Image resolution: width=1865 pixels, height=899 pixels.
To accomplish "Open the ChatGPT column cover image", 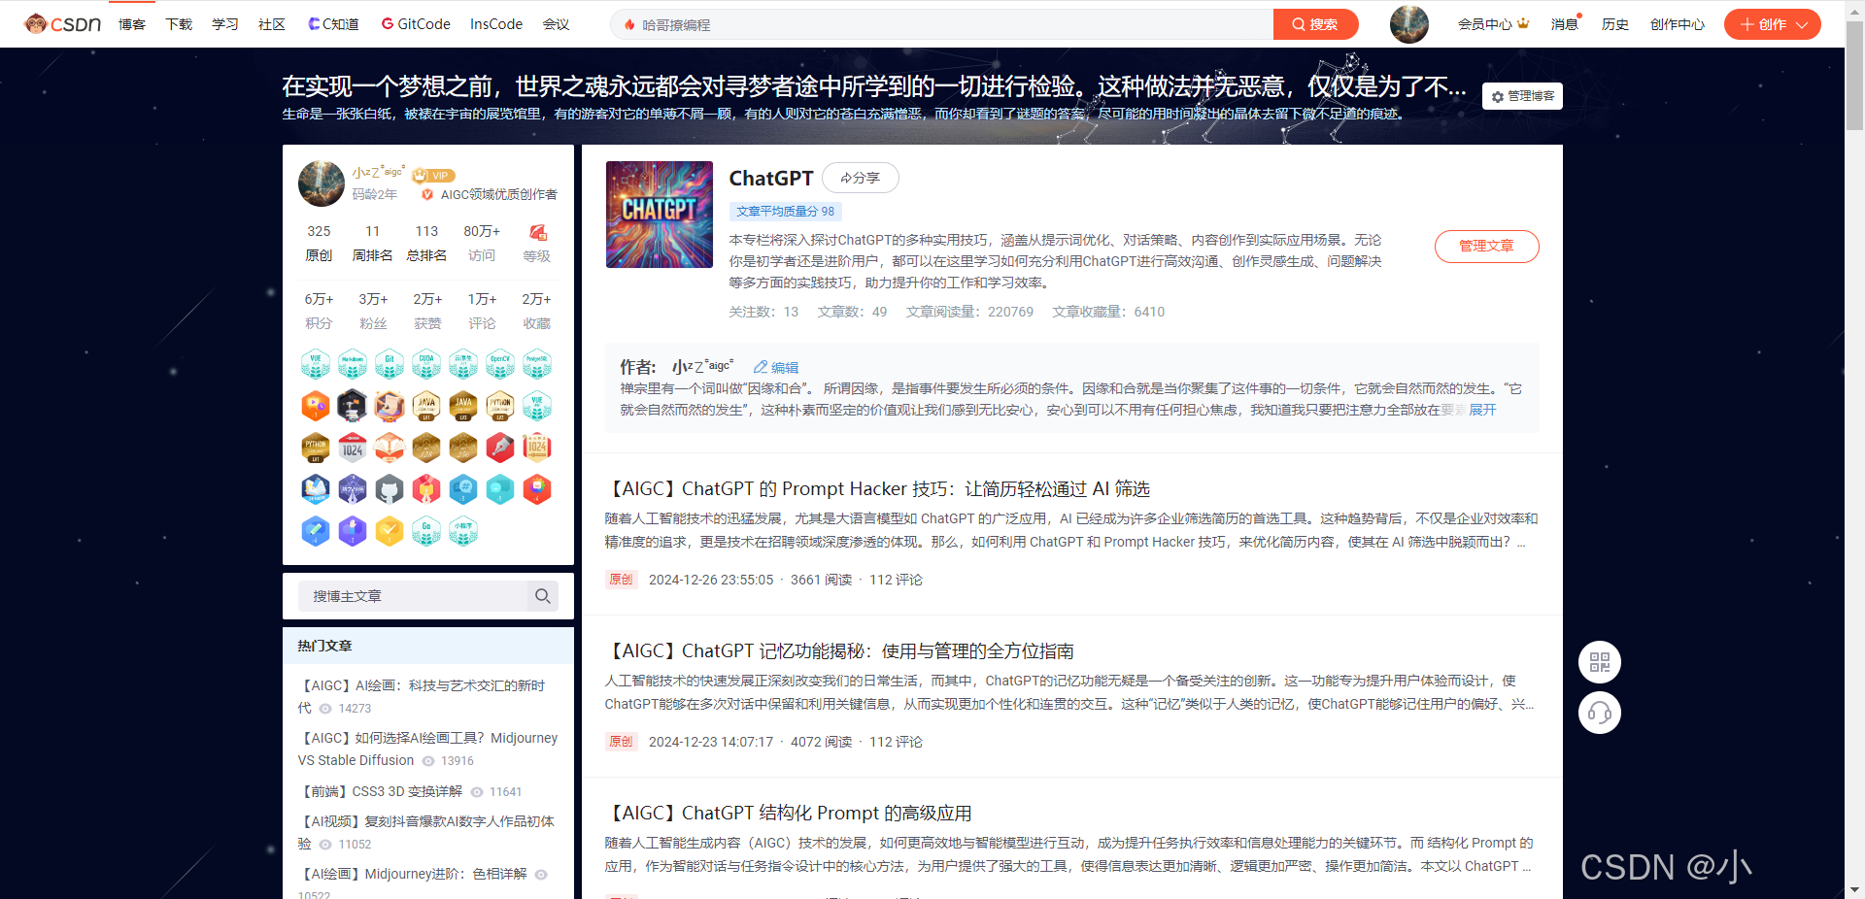I will pos(660,215).
